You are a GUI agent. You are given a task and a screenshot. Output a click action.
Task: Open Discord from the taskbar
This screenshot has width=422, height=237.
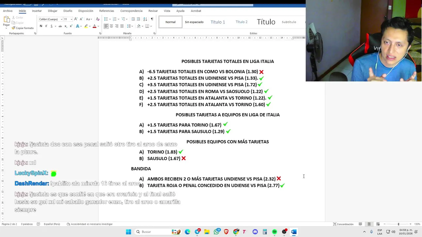click(255, 232)
